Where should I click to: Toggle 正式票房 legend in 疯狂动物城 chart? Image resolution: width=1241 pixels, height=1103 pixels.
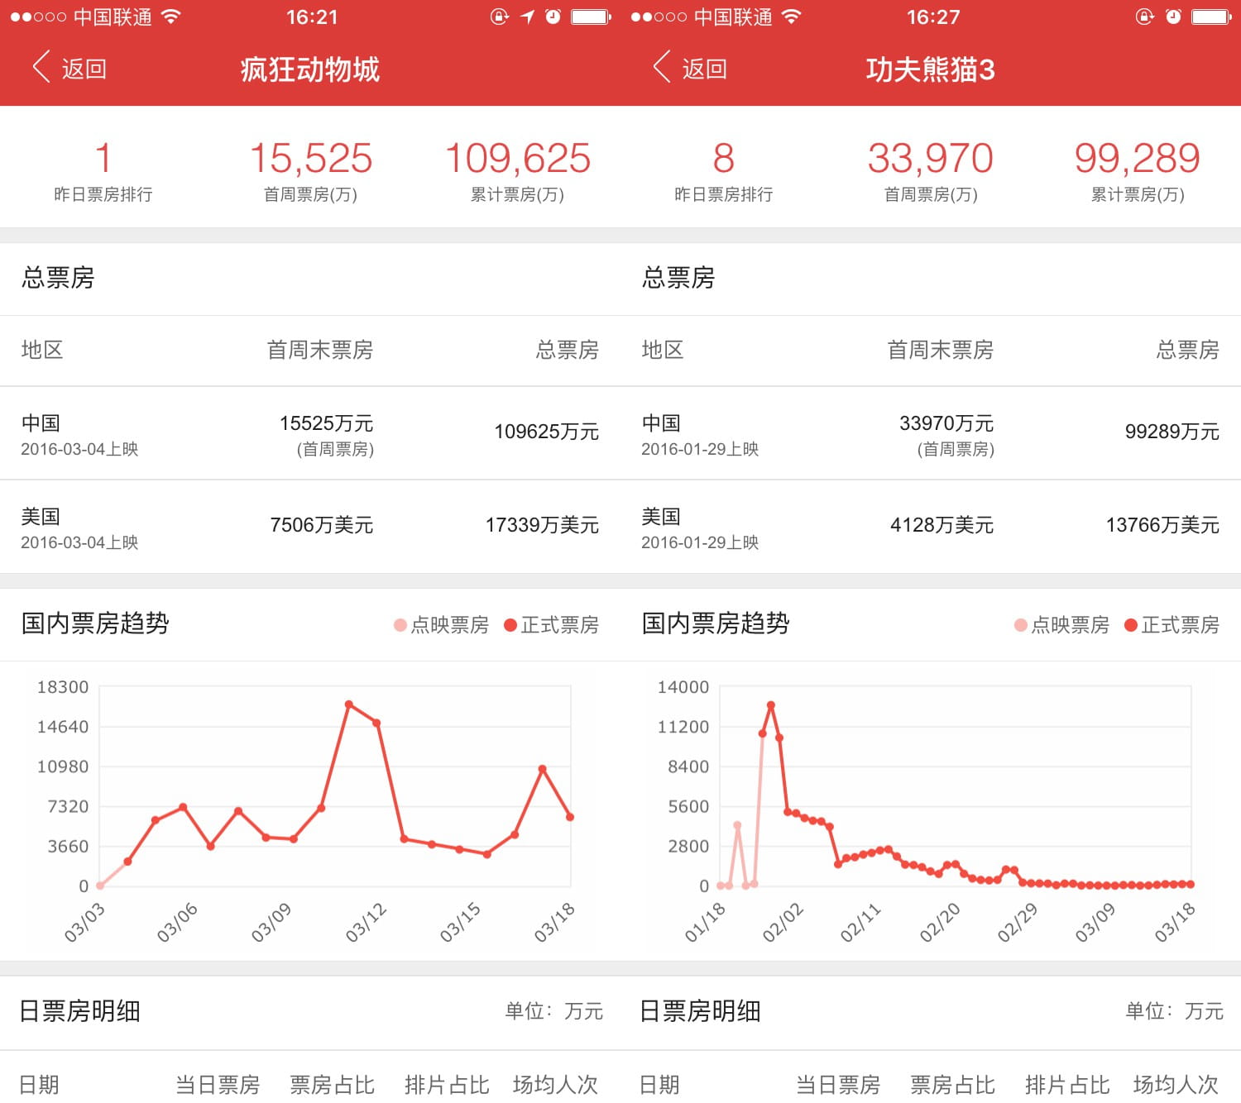pyautogui.click(x=551, y=625)
